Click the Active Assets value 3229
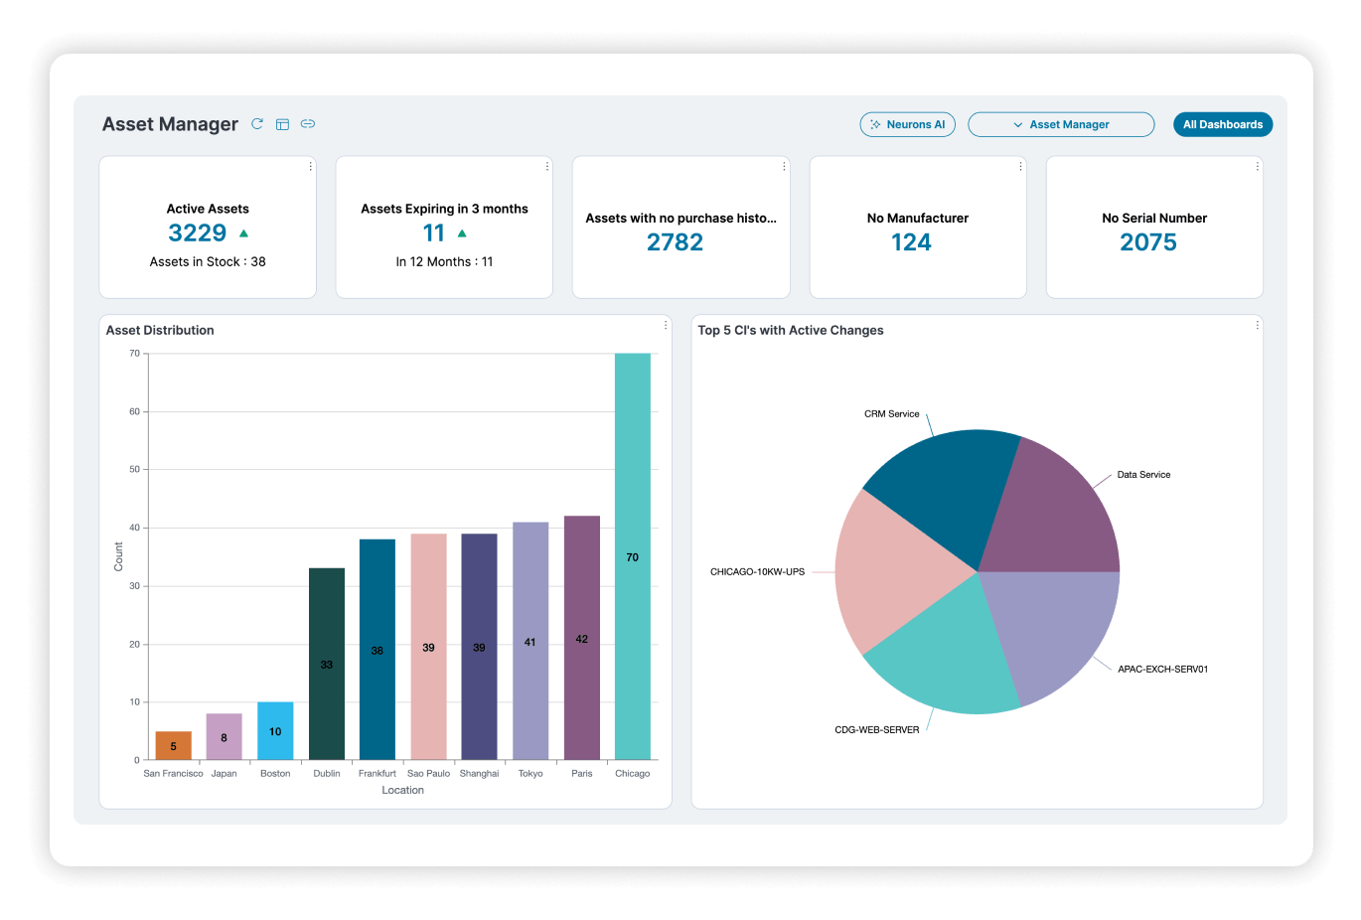1361x920 pixels. (198, 233)
